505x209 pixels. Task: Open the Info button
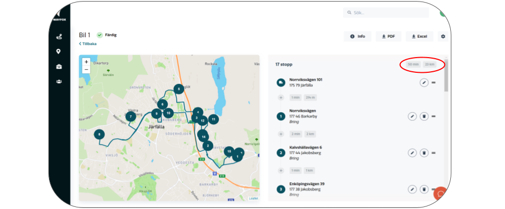coord(358,37)
